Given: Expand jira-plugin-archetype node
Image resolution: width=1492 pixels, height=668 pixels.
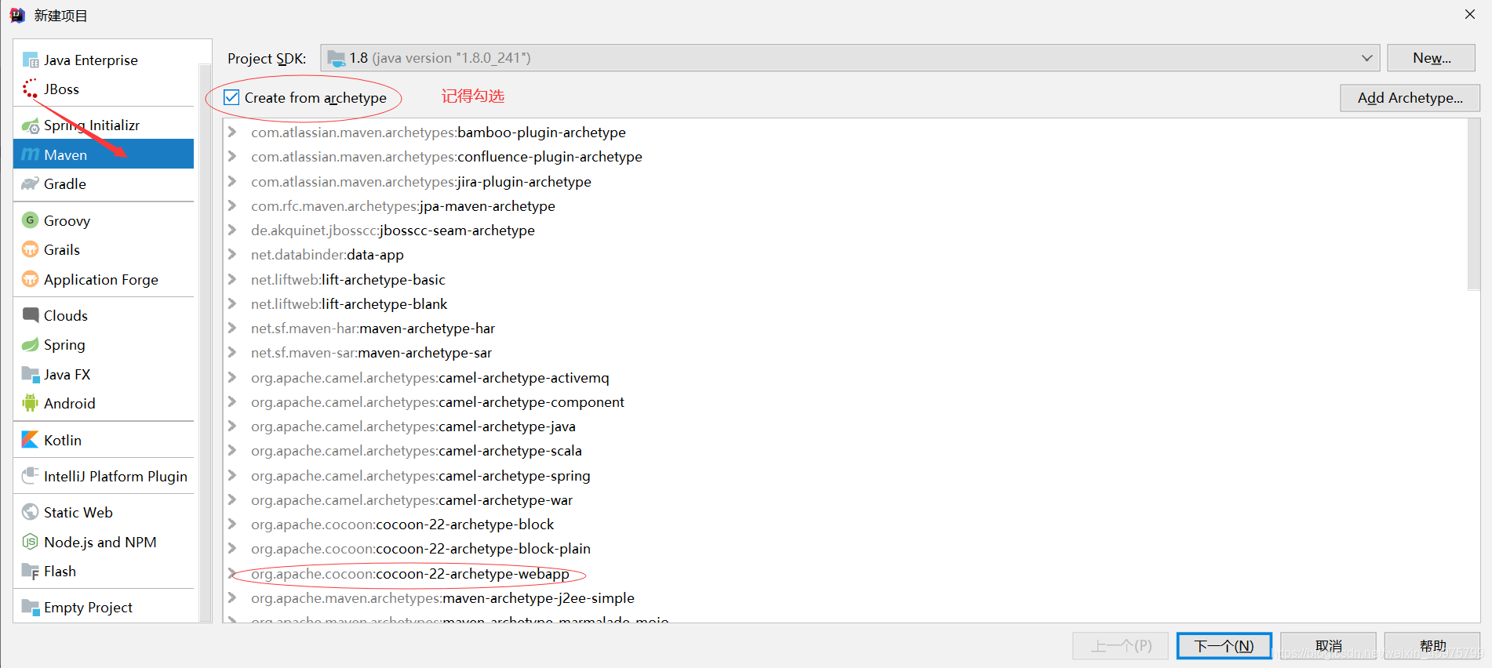Looking at the screenshot, I should click(232, 181).
